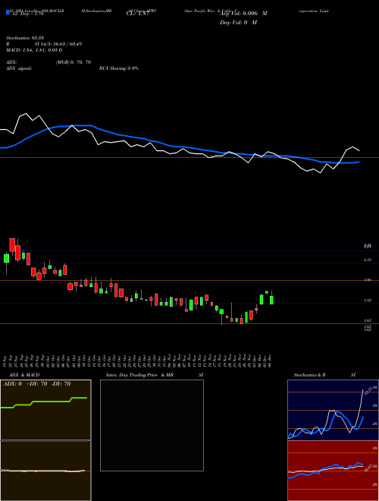The height and width of the screenshot is (501, 379).
Task: Select the 'Intra Day Trading Price & MR' title
Action: tap(139, 375)
